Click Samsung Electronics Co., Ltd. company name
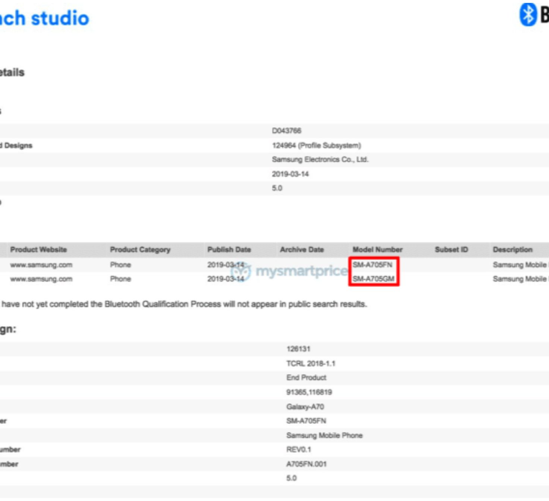The width and height of the screenshot is (549, 501). [320, 159]
